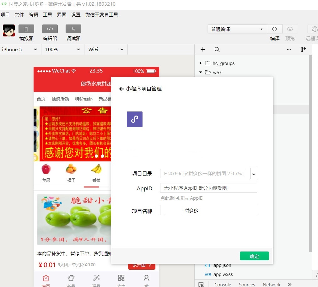Click the search icon in file panel
Screen dimensions: 318x287
[x=217, y=50]
